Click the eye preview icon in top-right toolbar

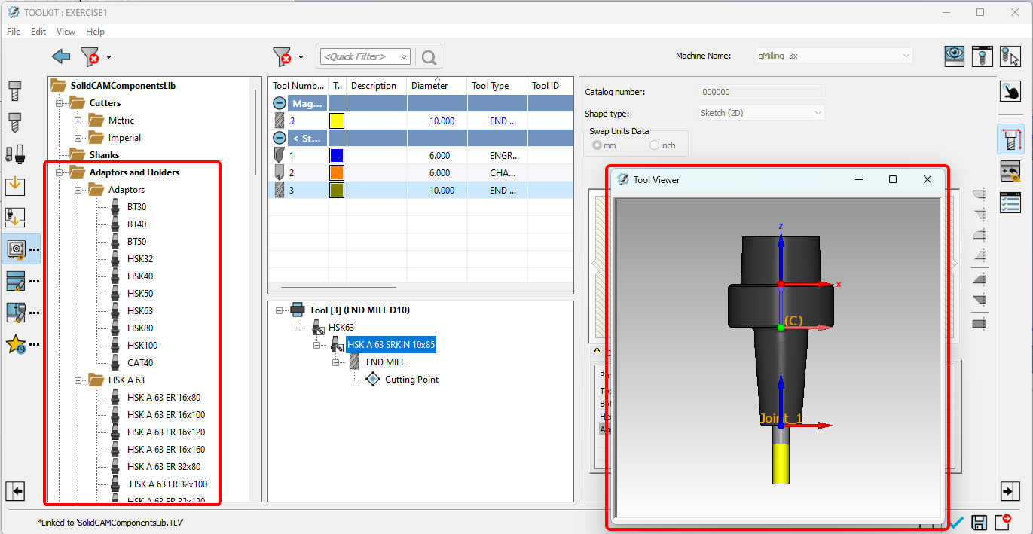coord(955,56)
